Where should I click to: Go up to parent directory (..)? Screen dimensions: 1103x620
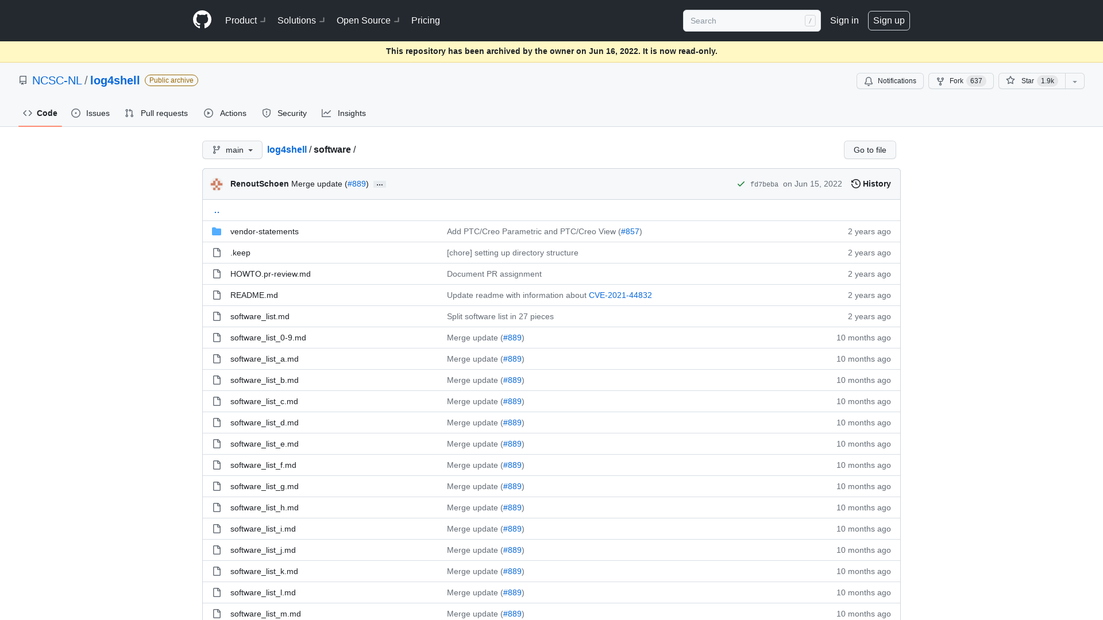coord(217,210)
